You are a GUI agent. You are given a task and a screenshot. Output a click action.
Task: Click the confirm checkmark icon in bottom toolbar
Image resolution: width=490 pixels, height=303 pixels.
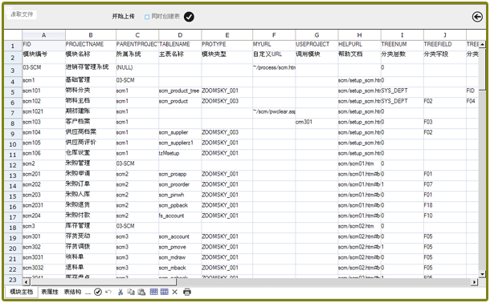(98, 292)
